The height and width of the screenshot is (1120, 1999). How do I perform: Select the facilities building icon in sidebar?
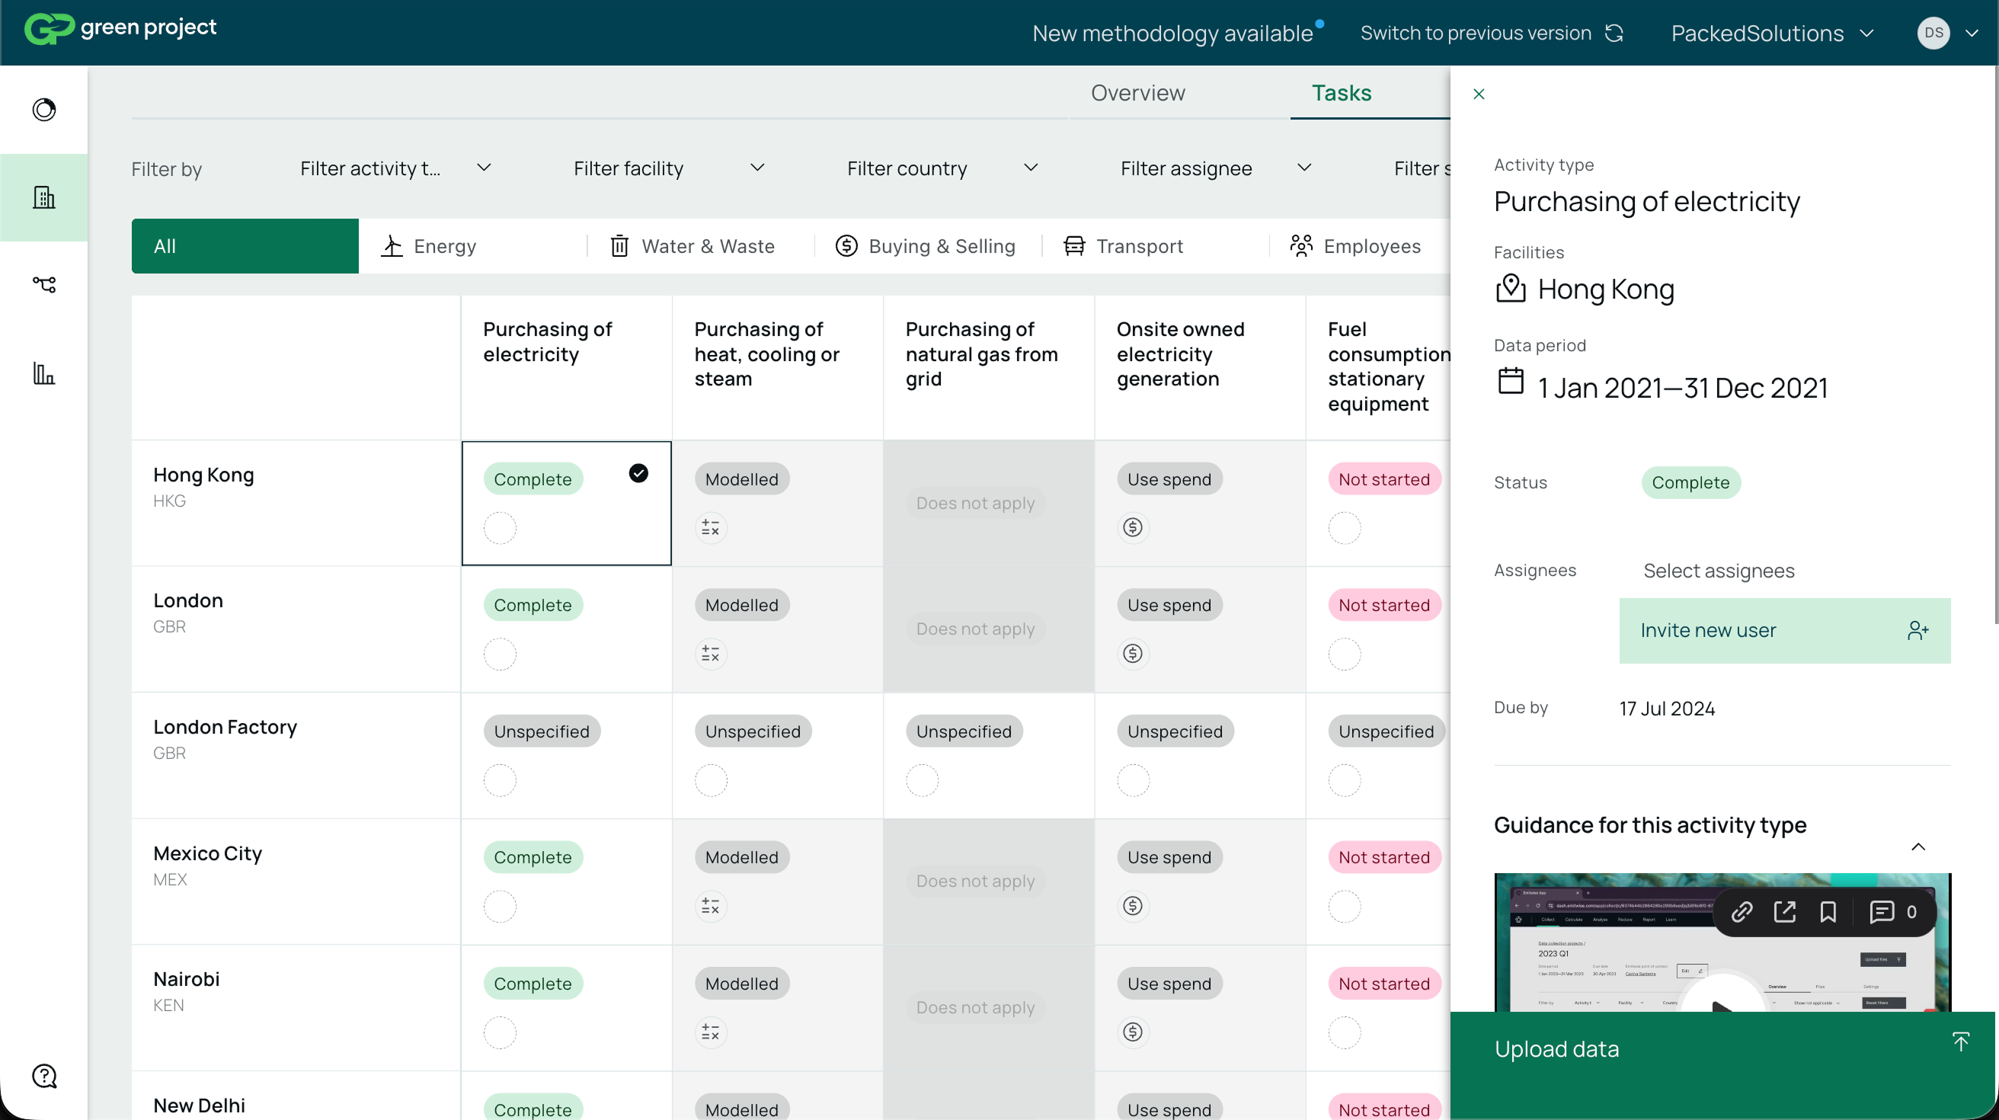(44, 197)
